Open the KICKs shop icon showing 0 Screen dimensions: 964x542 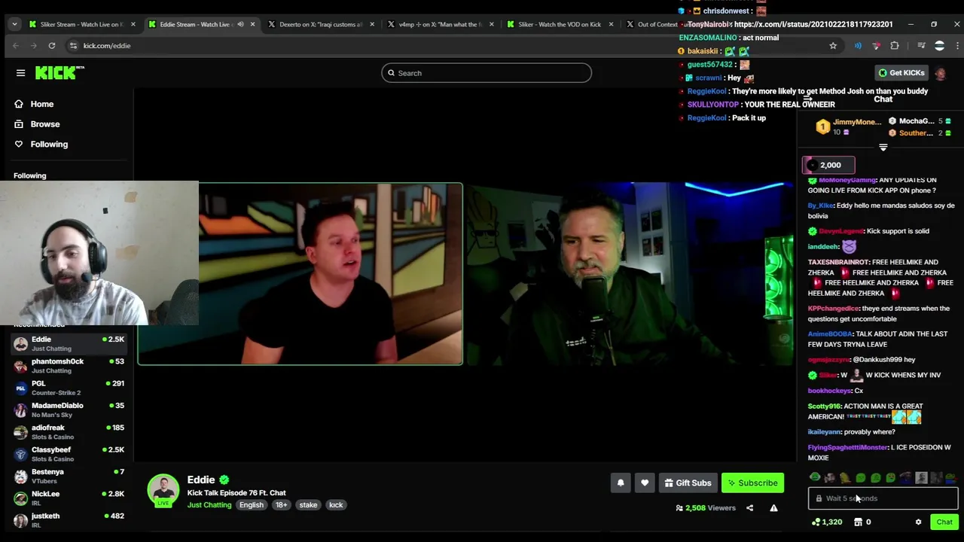click(862, 522)
